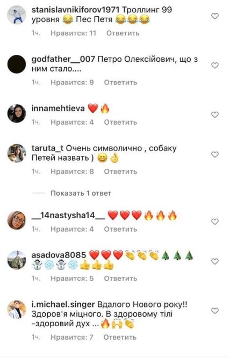Reply to stanislavnikiforov1971 via Ответить
The image size is (230, 358).
(x=123, y=33)
